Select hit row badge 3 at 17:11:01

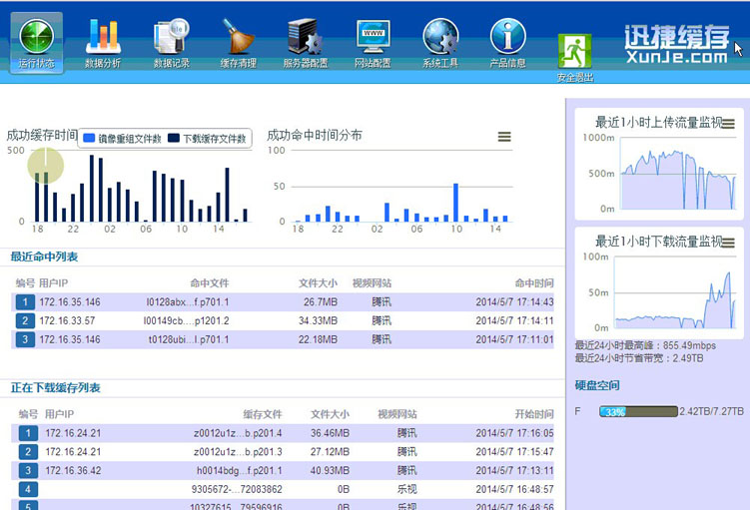click(x=25, y=339)
